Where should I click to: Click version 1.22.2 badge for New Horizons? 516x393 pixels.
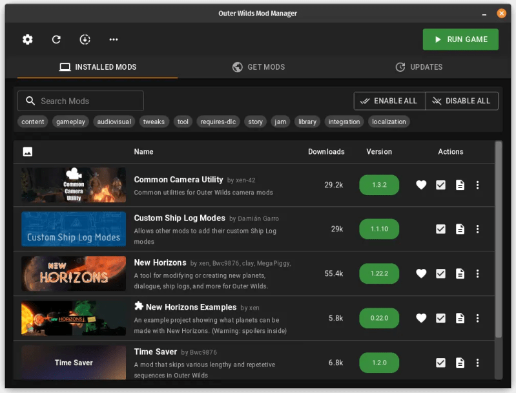click(379, 273)
